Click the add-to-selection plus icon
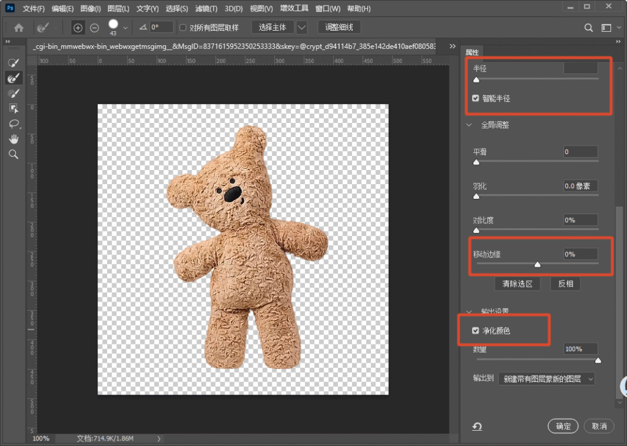 point(78,28)
